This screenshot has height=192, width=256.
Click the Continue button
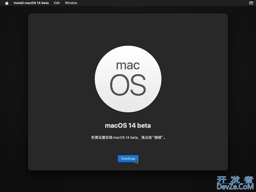128,158
